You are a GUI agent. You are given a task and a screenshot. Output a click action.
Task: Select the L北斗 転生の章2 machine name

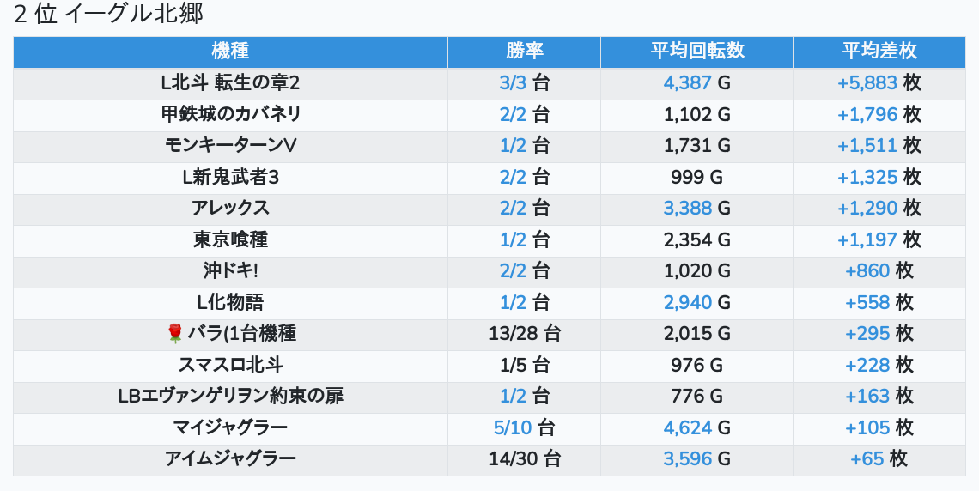click(x=230, y=83)
